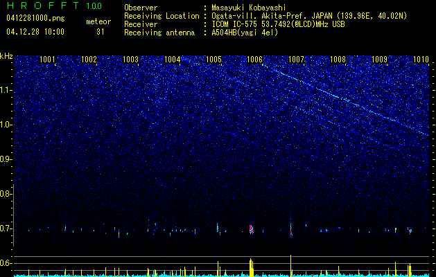This screenshot has width=436, height=277.
Task: Click the 1003 time marker
Action: tap(130, 60)
